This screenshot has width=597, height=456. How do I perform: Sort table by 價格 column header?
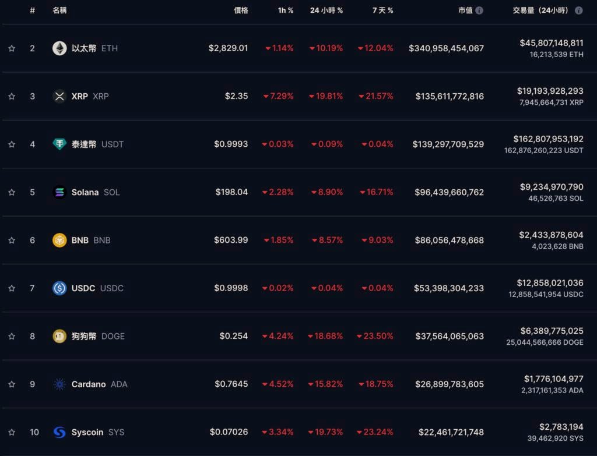241,10
